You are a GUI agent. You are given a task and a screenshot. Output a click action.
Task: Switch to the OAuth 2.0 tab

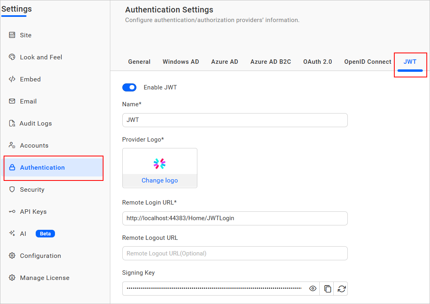tap(317, 61)
